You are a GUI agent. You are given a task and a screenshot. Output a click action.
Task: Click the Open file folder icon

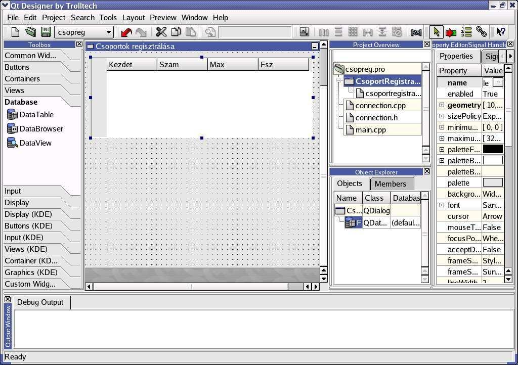pos(31,32)
